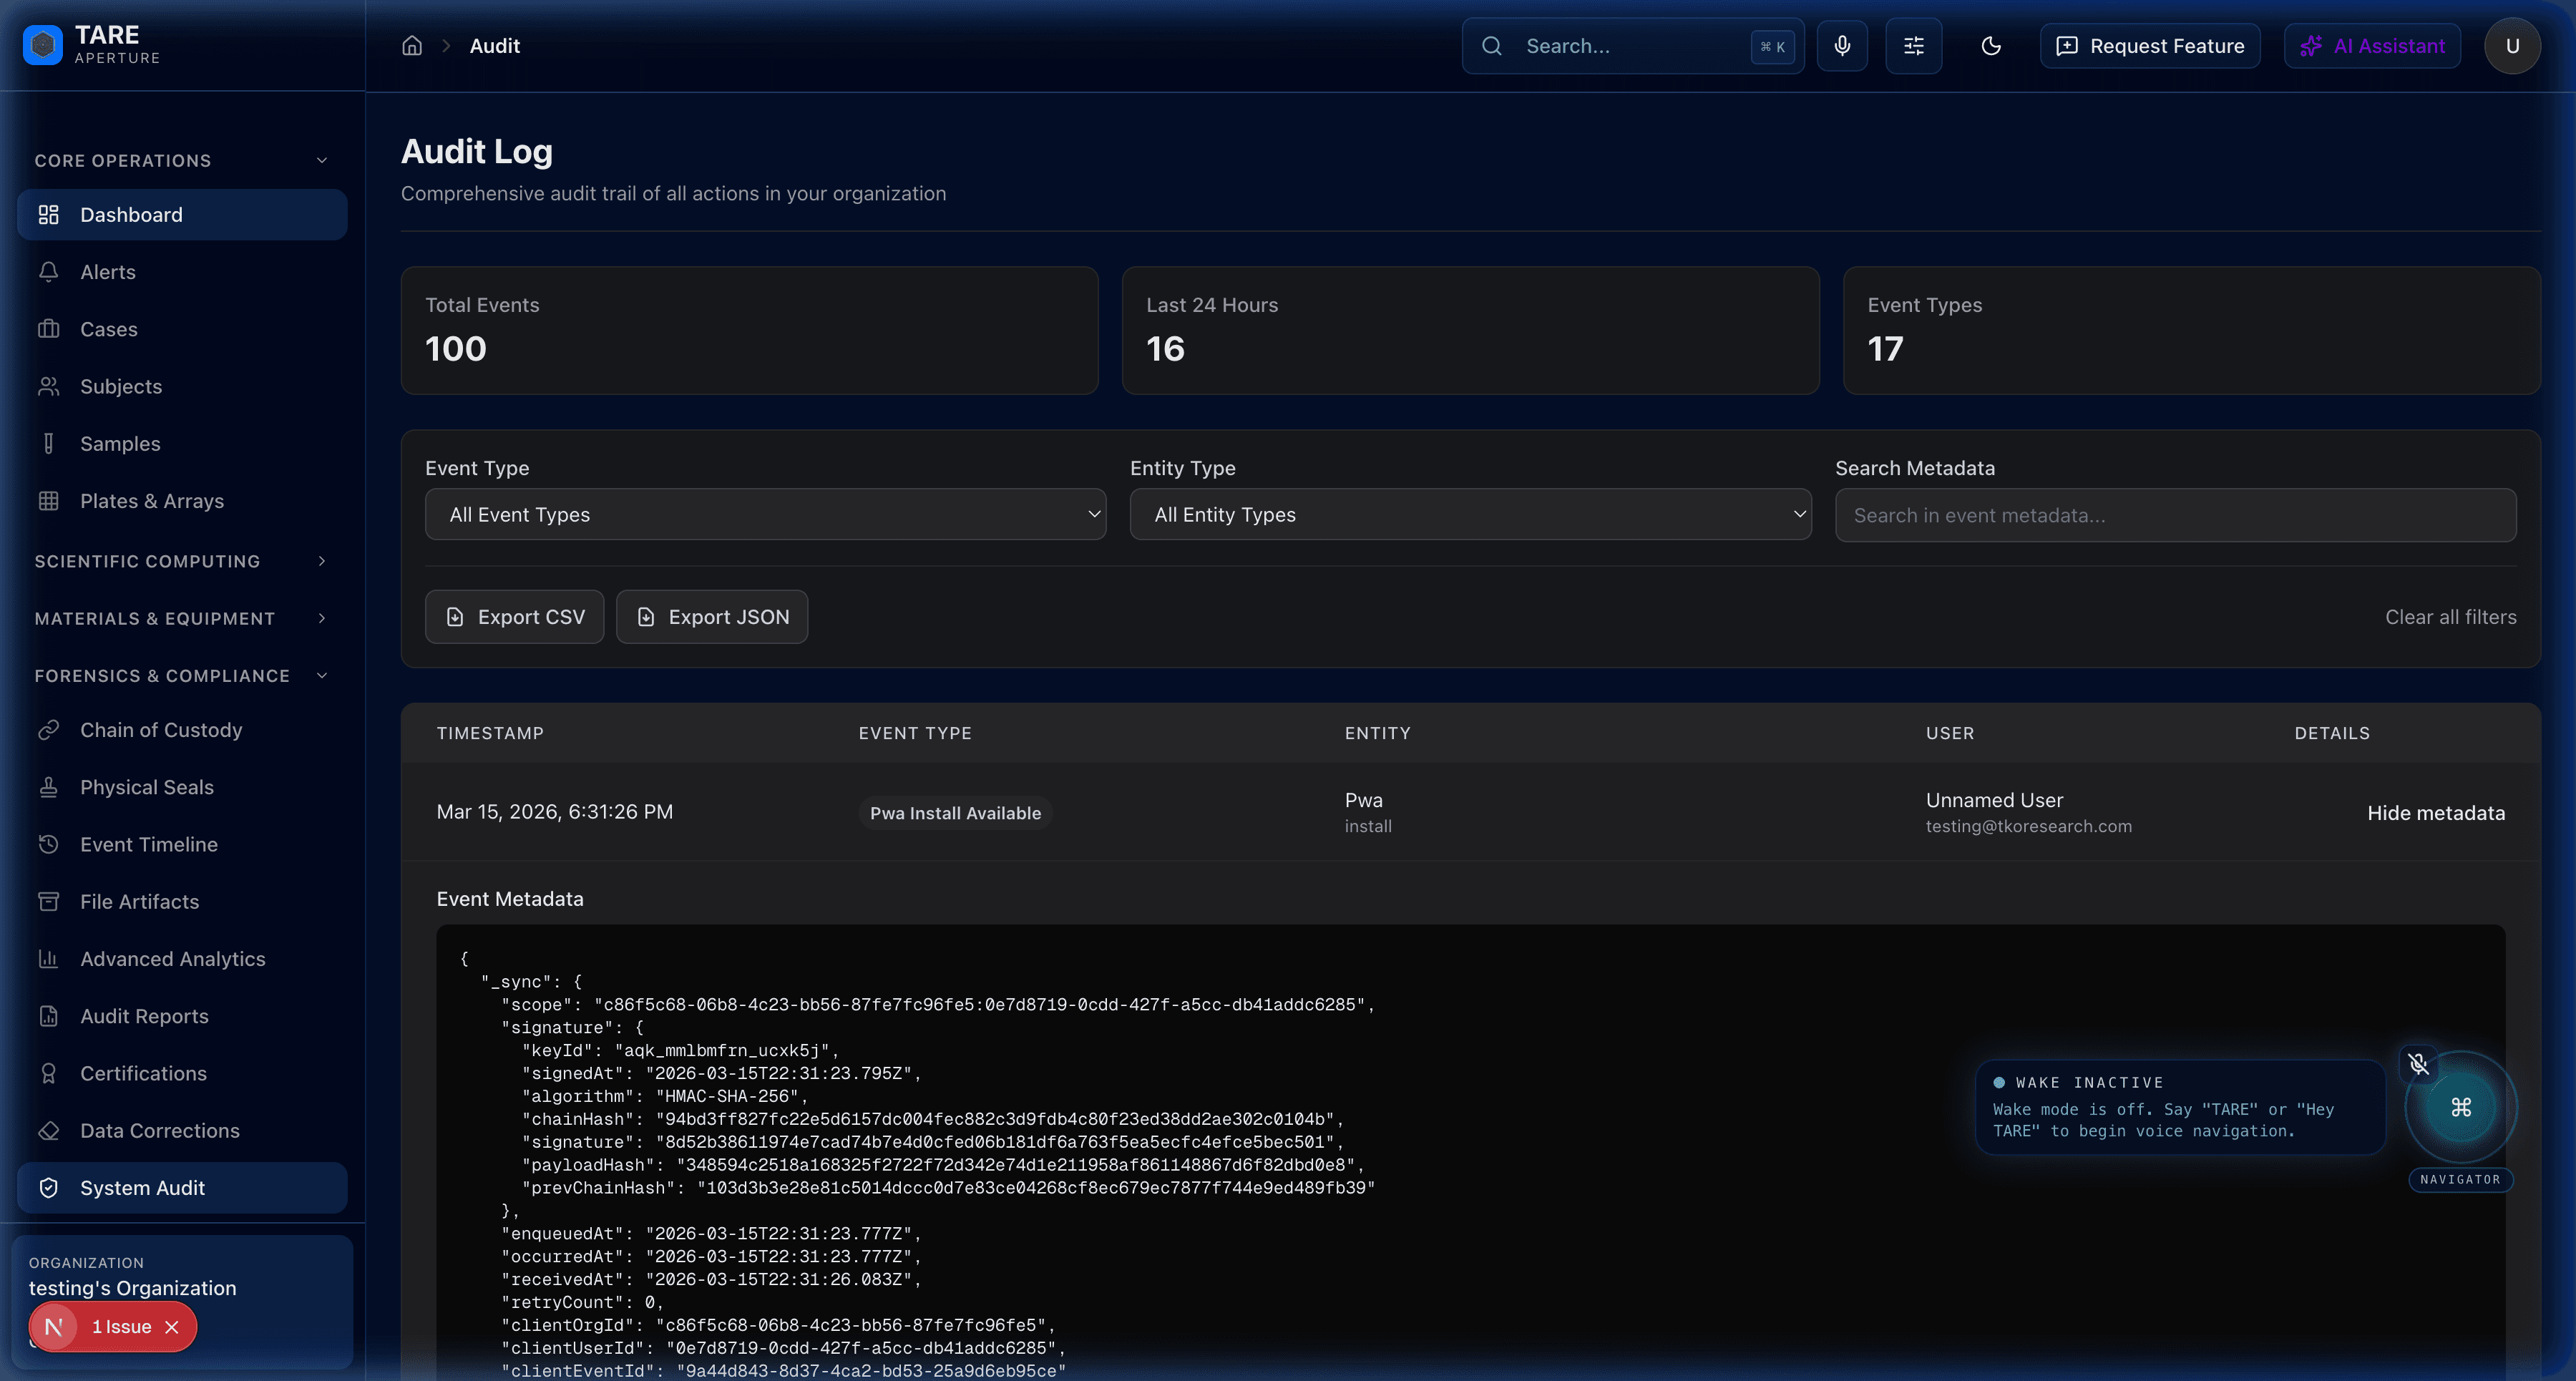Open the All Event Types dropdown
Image resolution: width=2576 pixels, height=1381 pixels.
(765, 514)
